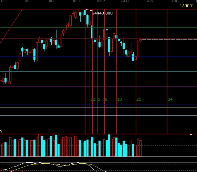Select the purple horizontal level line

[98, 87]
